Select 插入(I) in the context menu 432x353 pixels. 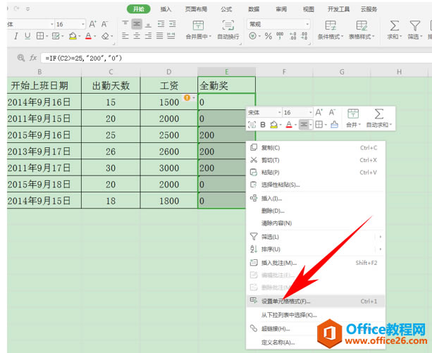[315, 198]
